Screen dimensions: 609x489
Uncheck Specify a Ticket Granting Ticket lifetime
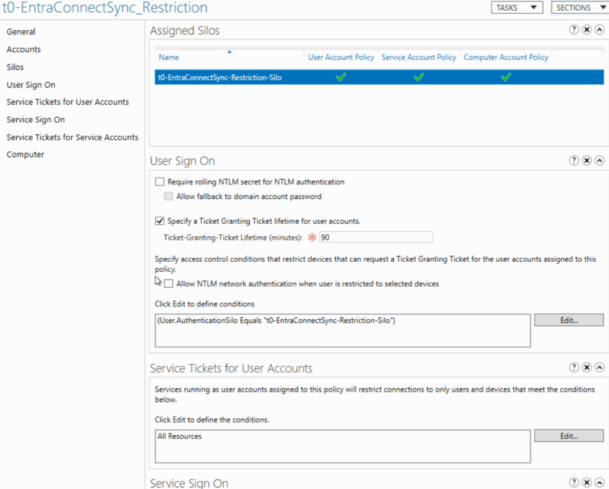click(159, 221)
